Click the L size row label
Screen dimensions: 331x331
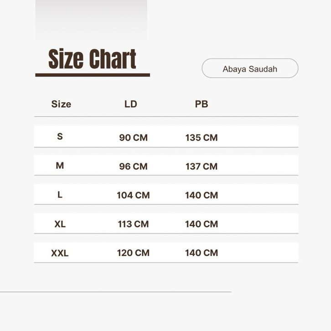tap(60, 195)
